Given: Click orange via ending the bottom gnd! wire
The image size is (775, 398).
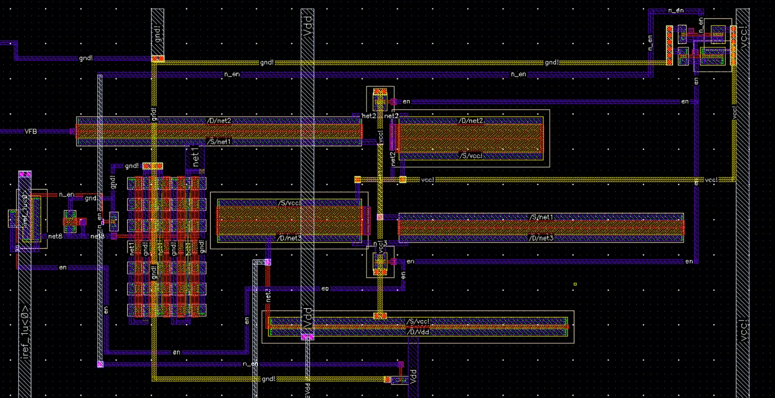Looking at the screenshot, I should click(387, 379).
